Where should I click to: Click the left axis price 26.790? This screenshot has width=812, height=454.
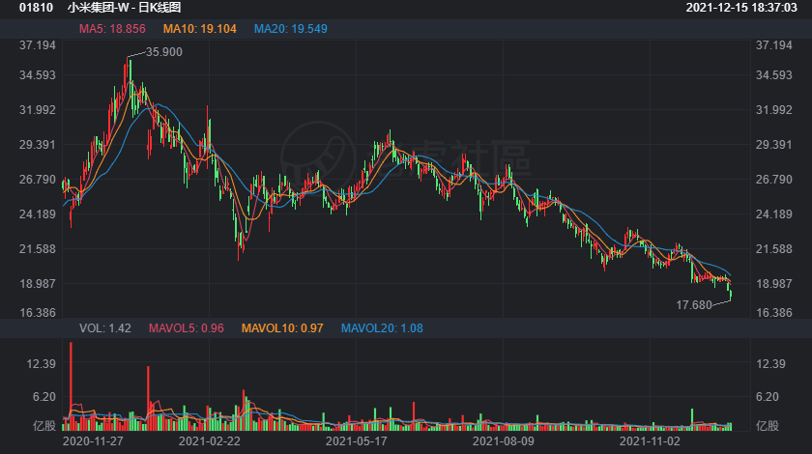(x=38, y=179)
